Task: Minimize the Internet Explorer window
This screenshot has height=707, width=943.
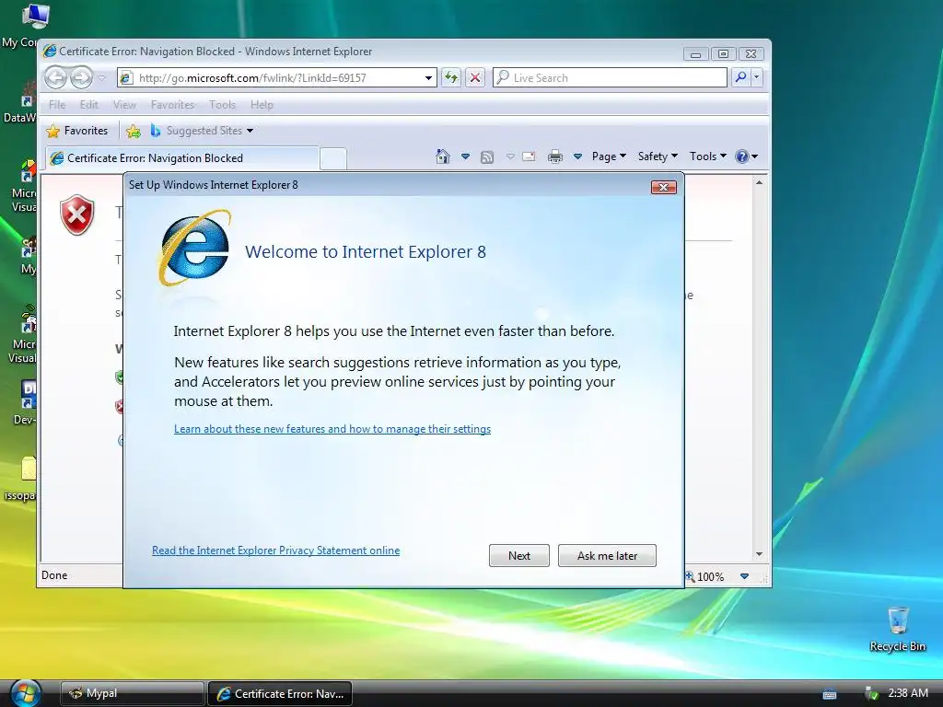Action: point(696,53)
